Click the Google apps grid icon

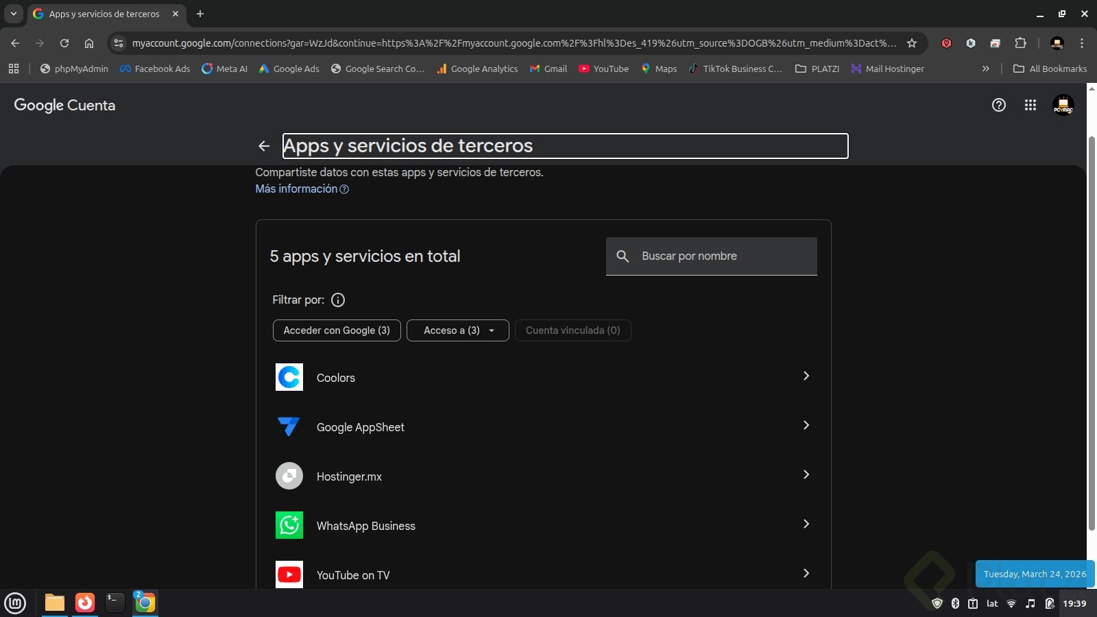(x=1030, y=105)
